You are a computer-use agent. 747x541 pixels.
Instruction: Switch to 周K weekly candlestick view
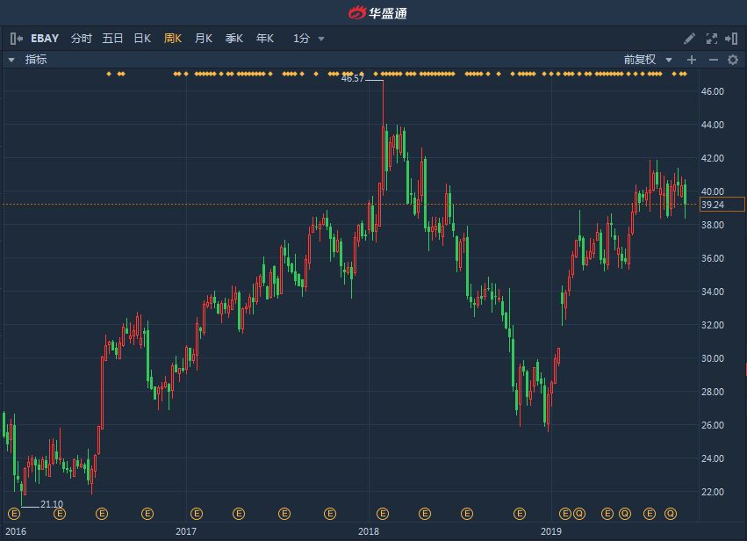[173, 39]
